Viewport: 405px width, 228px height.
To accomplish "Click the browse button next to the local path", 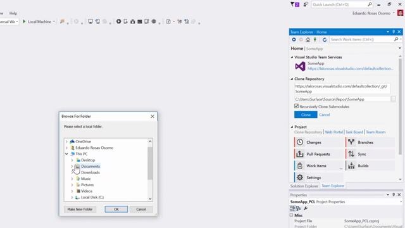I will (394, 99).
